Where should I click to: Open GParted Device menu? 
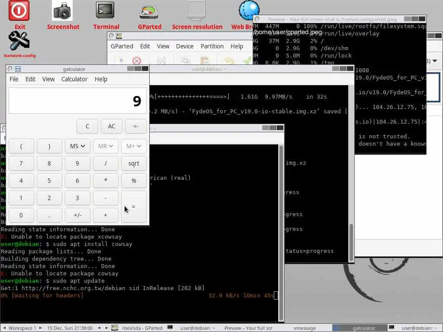(x=185, y=46)
